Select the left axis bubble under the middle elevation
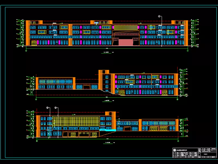Viewport: 218px width, 164px height. coord(36,99)
